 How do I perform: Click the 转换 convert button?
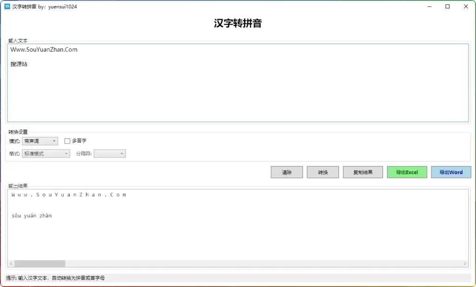coord(323,172)
